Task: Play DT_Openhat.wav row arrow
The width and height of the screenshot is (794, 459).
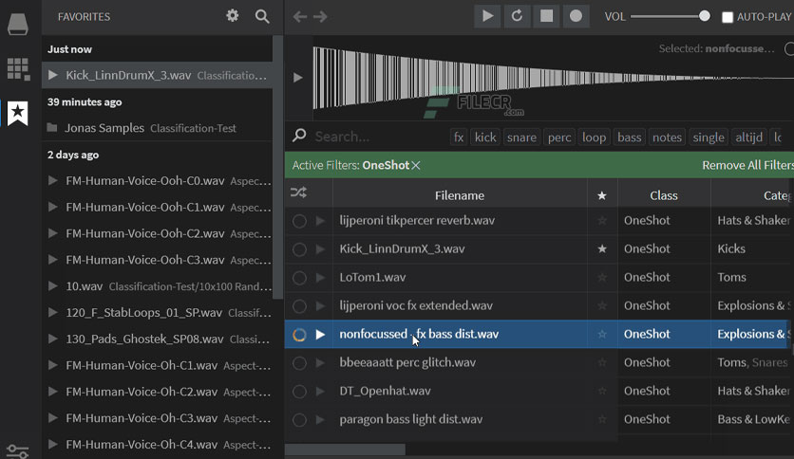Action: (320, 392)
